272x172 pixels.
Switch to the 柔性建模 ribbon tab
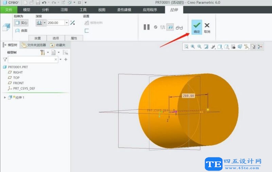click(124, 10)
